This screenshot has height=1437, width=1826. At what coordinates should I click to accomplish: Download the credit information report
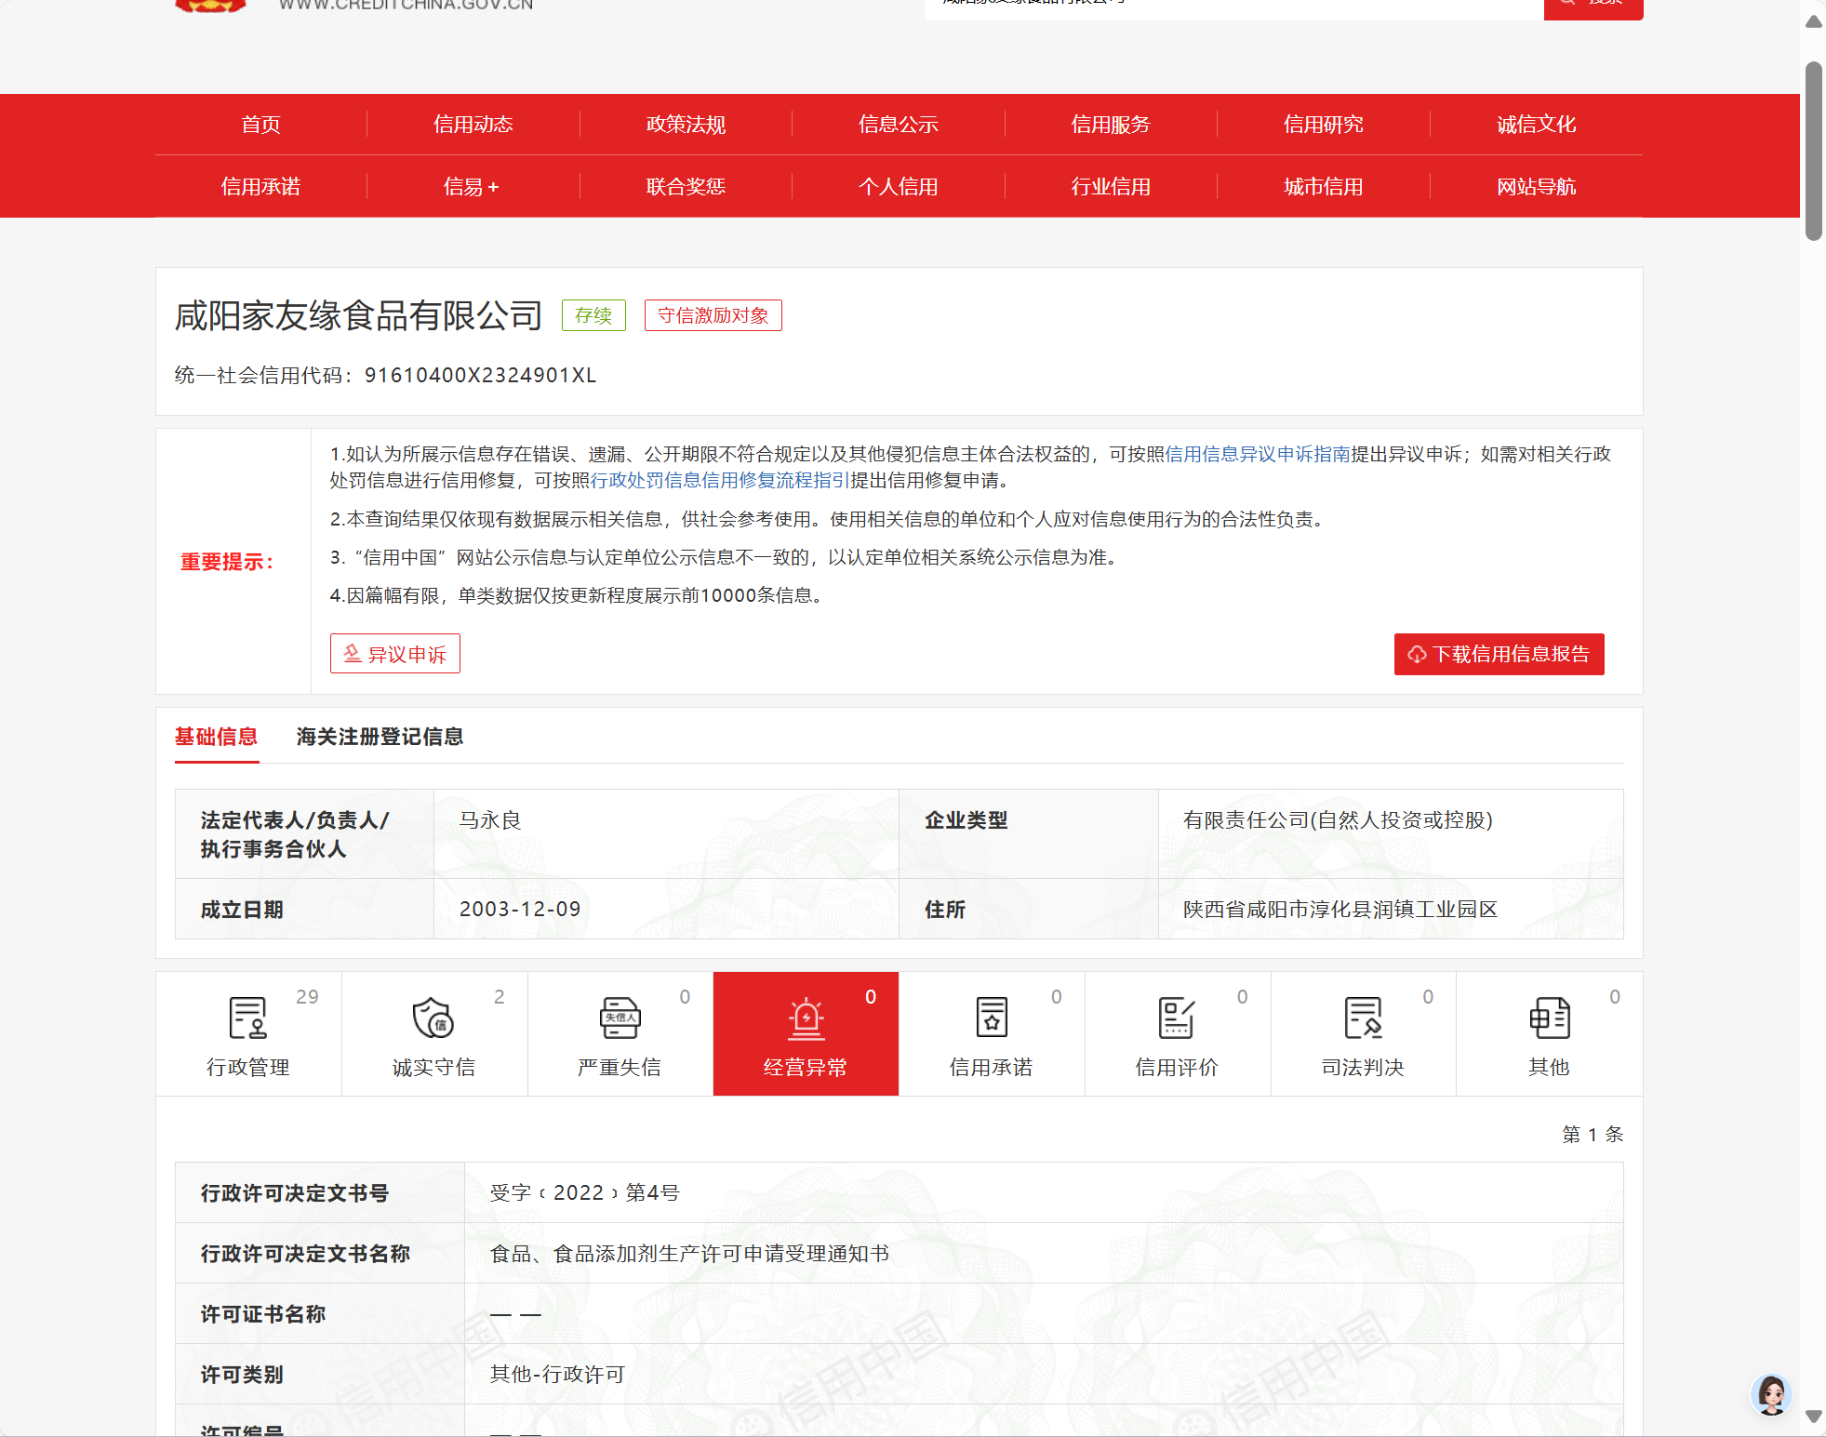coord(1499,654)
